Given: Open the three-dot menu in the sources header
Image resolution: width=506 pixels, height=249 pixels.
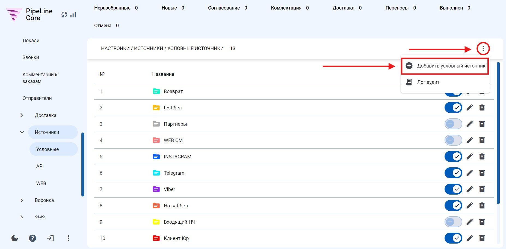Looking at the screenshot, I should (x=483, y=49).
